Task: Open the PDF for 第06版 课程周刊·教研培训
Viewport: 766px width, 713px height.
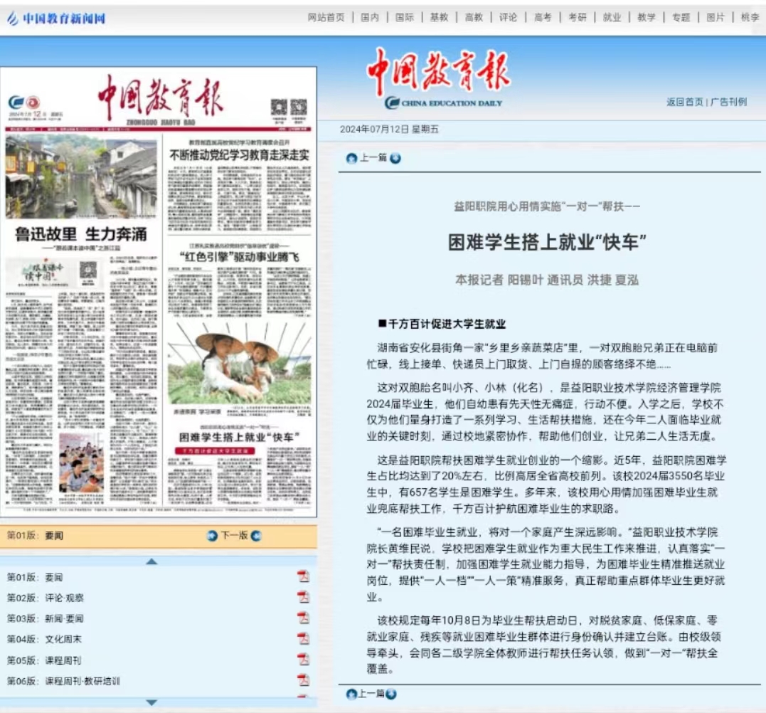Action: pos(303,680)
